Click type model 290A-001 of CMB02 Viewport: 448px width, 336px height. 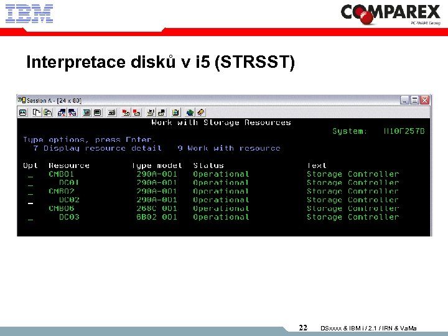click(x=157, y=191)
